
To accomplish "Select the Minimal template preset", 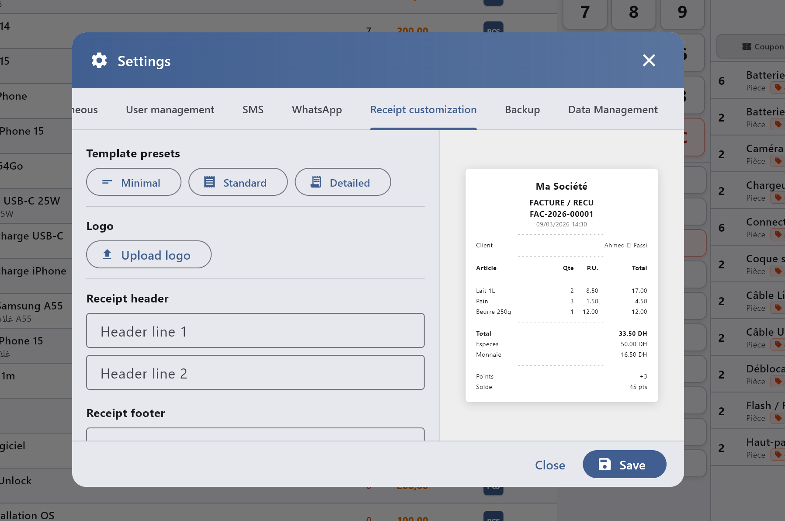I will pyautogui.click(x=133, y=182).
